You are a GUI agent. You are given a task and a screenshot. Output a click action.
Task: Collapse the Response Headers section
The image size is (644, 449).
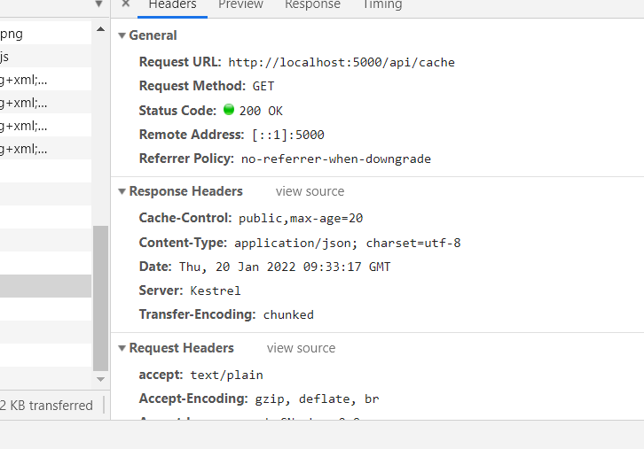(x=122, y=191)
